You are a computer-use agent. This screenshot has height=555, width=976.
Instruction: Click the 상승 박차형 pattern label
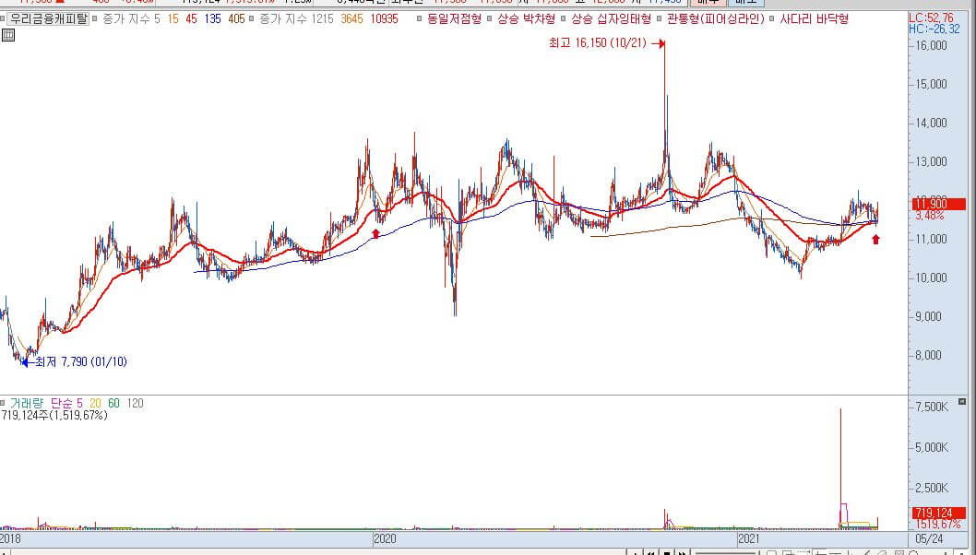pyautogui.click(x=526, y=18)
